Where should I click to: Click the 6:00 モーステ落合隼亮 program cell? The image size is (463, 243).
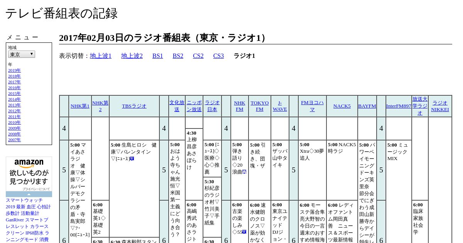[x=312, y=221]
